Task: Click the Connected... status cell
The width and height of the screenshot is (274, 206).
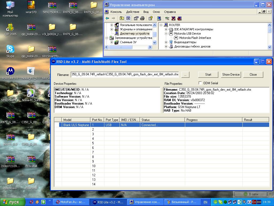Action: pyautogui.click(x=162, y=125)
